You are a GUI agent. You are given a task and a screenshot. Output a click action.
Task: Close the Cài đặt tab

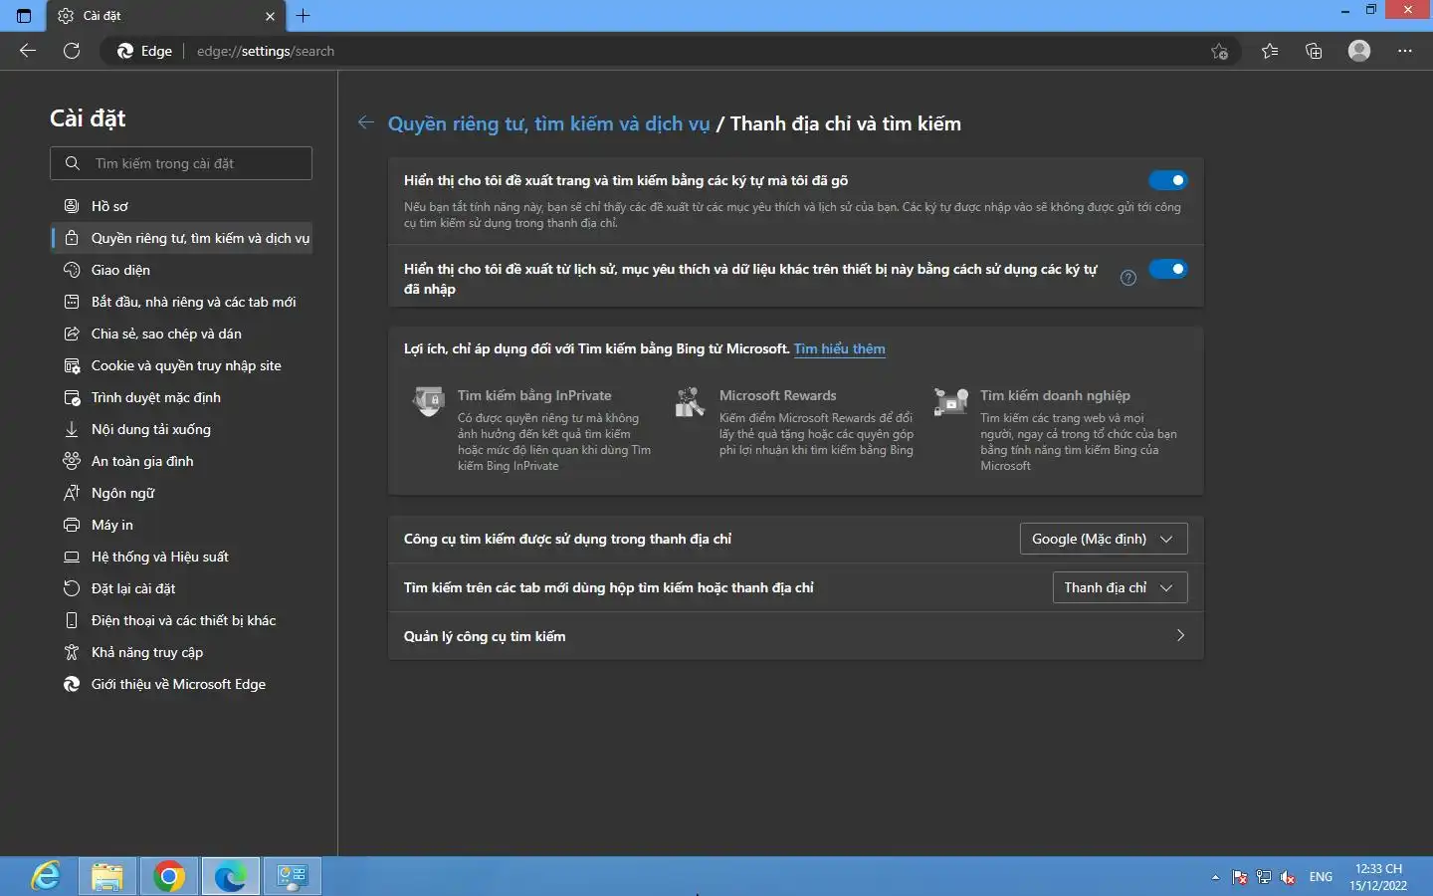click(270, 16)
